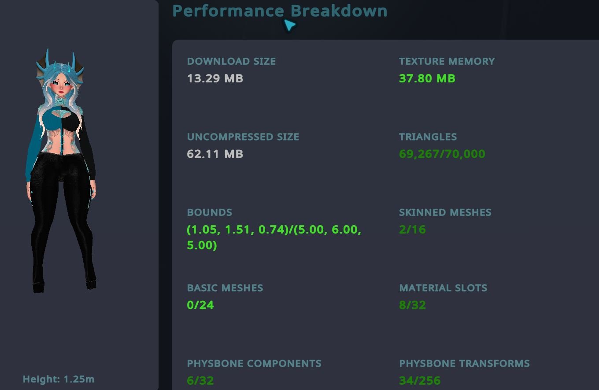Click the 13.29 MB download value
Viewport: 599px width, 390px height.
[215, 78]
